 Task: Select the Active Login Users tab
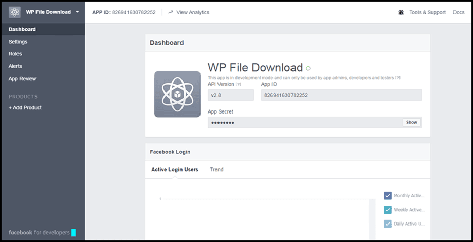tap(175, 170)
